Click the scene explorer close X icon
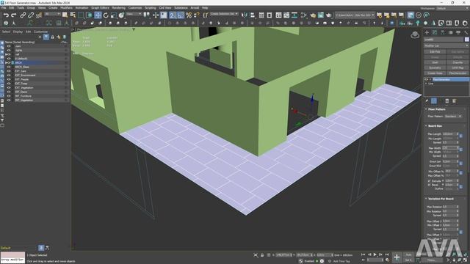Image resolution: width=470 pixels, height=264 pixels. coord(40,37)
